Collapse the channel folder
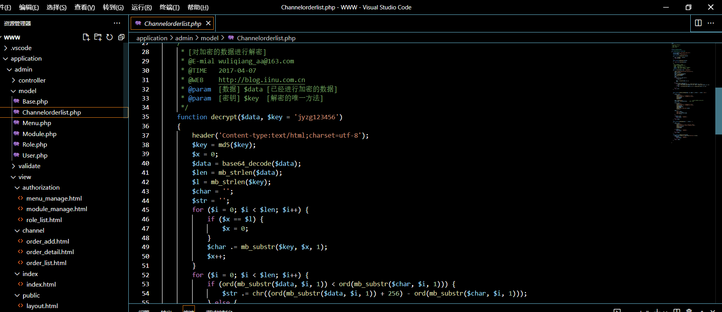This screenshot has height=312, width=722. point(33,230)
